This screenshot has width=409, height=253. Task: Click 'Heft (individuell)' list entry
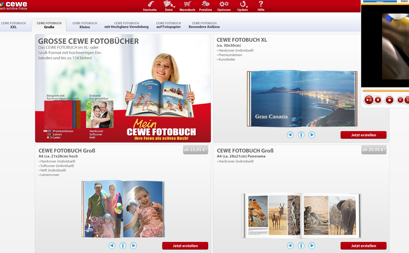[53, 170]
